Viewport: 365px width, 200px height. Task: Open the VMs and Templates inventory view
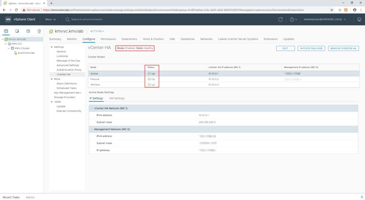pyautogui.click(x=17, y=31)
